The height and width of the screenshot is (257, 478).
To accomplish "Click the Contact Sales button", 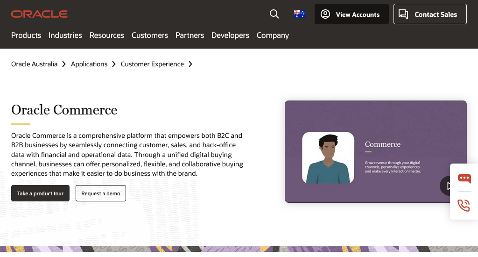I will click(x=430, y=14).
